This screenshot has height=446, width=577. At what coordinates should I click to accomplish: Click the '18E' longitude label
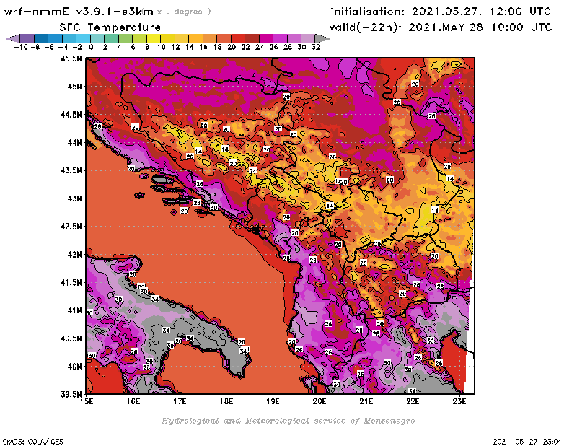click(226, 401)
